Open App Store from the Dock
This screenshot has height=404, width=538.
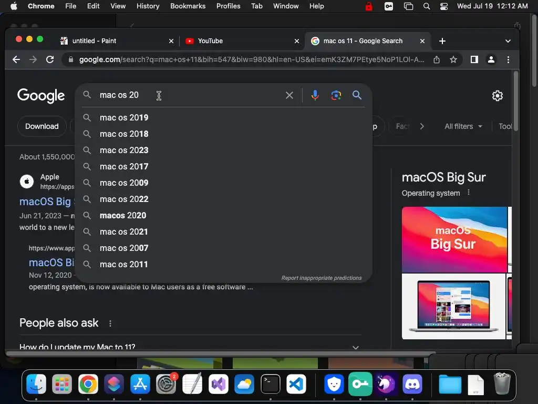click(x=140, y=383)
